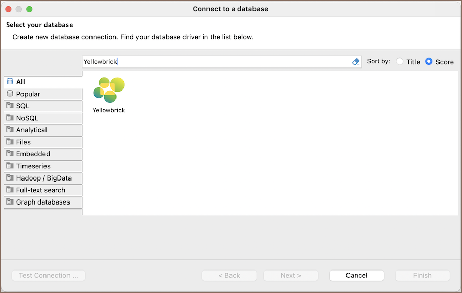Click the Test Connection button
The height and width of the screenshot is (293, 462).
(49, 275)
